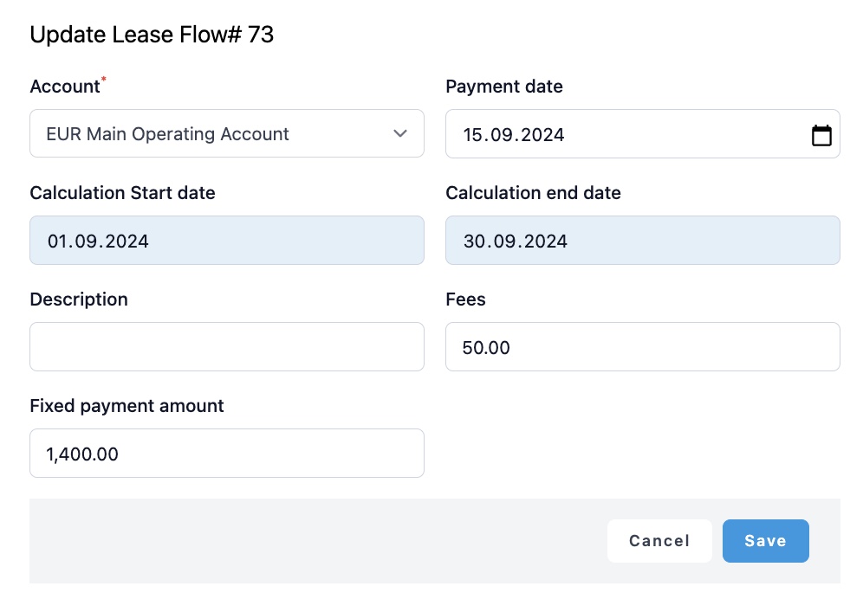Click the Account field showing EUR Main Operating Account
The height and width of the screenshot is (599, 863).
227,133
